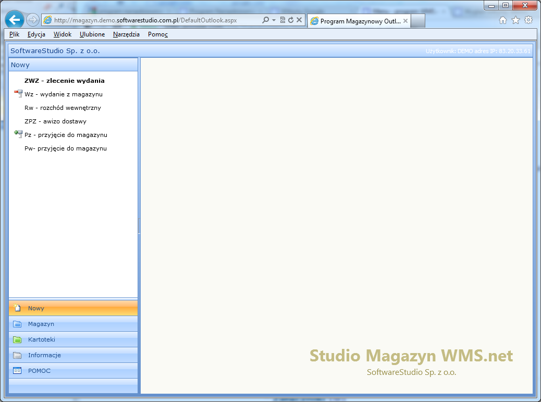Image resolution: width=541 pixels, height=402 pixels.
Task: Open the Widok menu
Action: pos(63,34)
